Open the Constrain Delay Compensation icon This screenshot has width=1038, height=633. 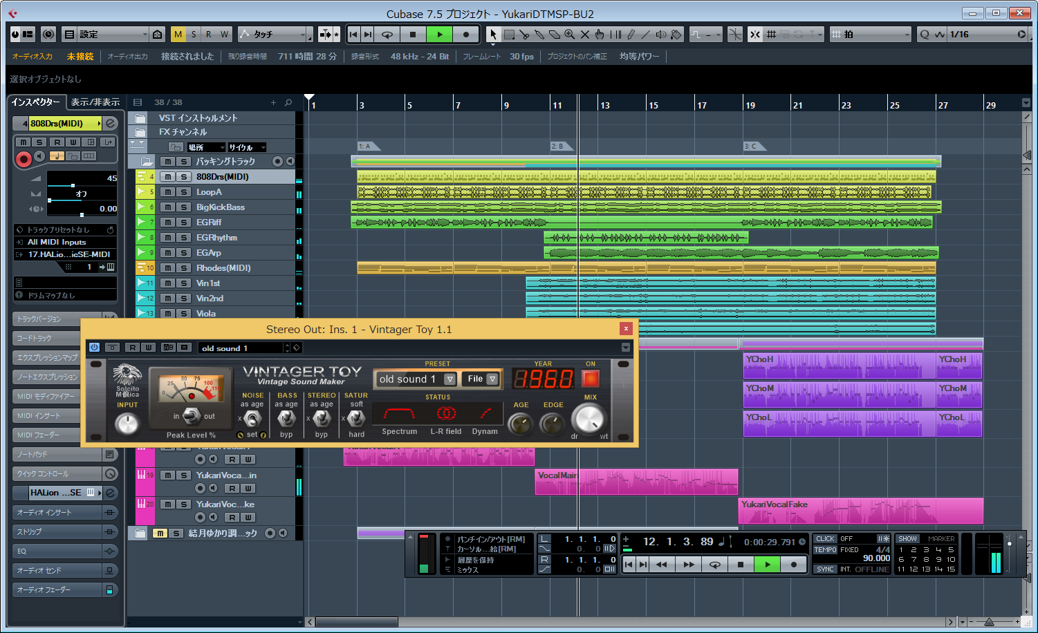point(48,34)
